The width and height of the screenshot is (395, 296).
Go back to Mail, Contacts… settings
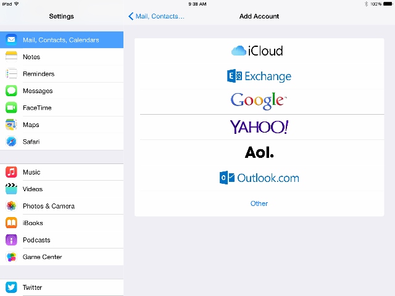click(x=156, y=16)
